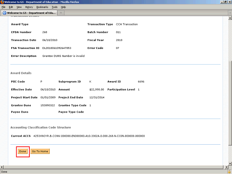Click the Accounting Classification Code Structure heading
232x174 pixels.
41,127
